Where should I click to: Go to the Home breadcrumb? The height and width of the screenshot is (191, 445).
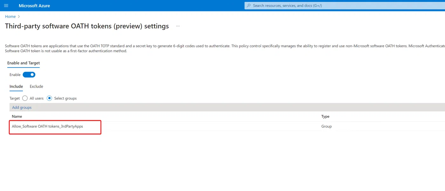click(10, 16)
